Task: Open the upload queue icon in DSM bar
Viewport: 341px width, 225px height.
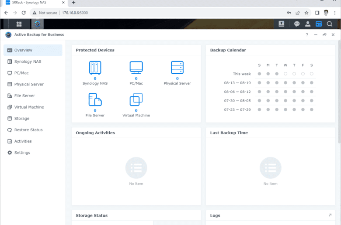Action: [282, 24]
